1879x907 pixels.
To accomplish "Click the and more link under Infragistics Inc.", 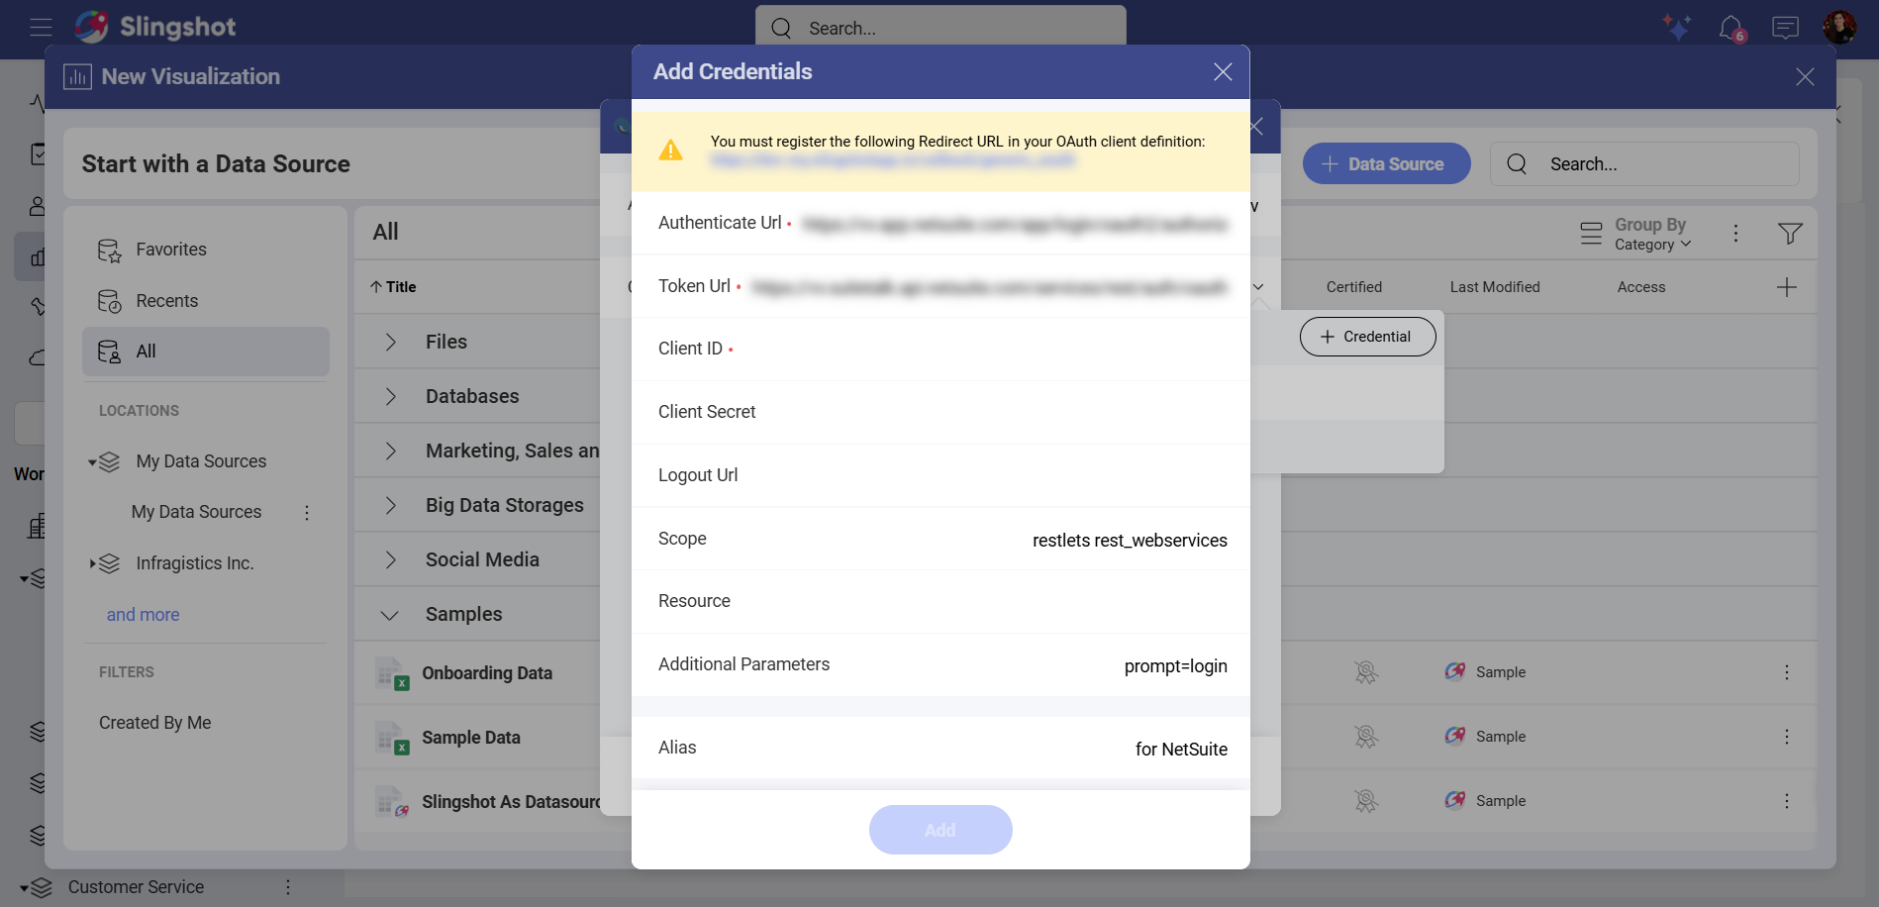I will pos(143,614).
